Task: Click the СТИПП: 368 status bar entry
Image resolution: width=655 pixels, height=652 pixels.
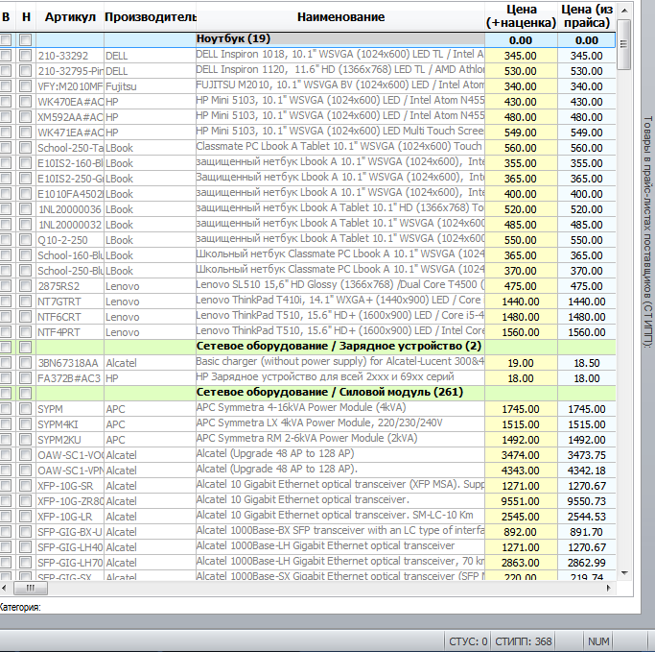Action: (523, 641)
